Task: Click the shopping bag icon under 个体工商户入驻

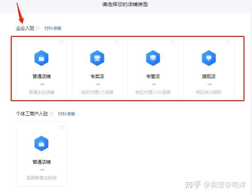Action: pyautogui.click(x=41, y=143)
